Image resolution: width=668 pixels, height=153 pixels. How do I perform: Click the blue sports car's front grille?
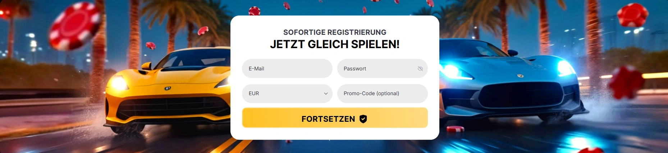pos(521,95)
